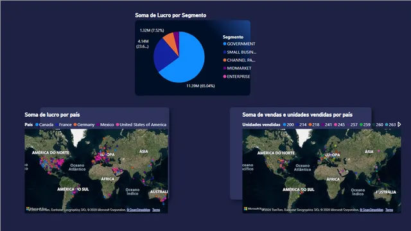
Task: Open Terms link on profit map
Action: tap(156, 210)
